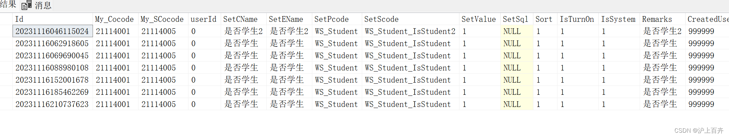Click the messages tab icon

tap(27, 5)
